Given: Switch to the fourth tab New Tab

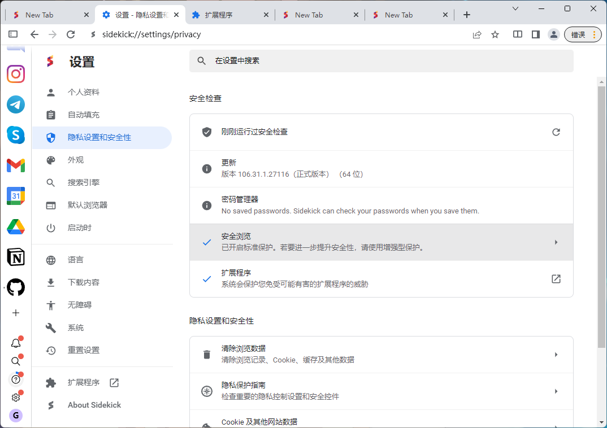Looking at the screenshot, I should pos(320,15).
